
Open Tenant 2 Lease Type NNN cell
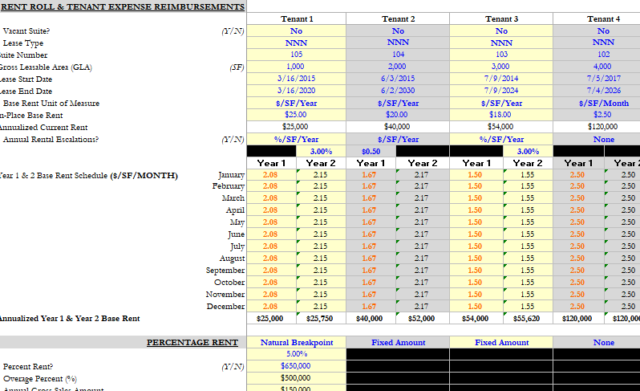point(398,43)
